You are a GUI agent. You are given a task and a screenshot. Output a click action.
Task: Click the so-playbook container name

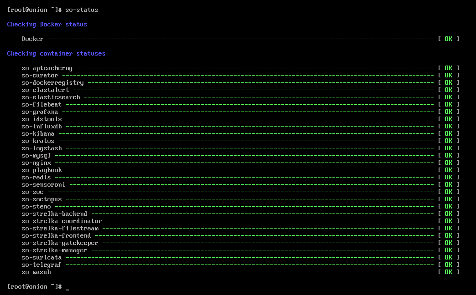tap(41, 170)
